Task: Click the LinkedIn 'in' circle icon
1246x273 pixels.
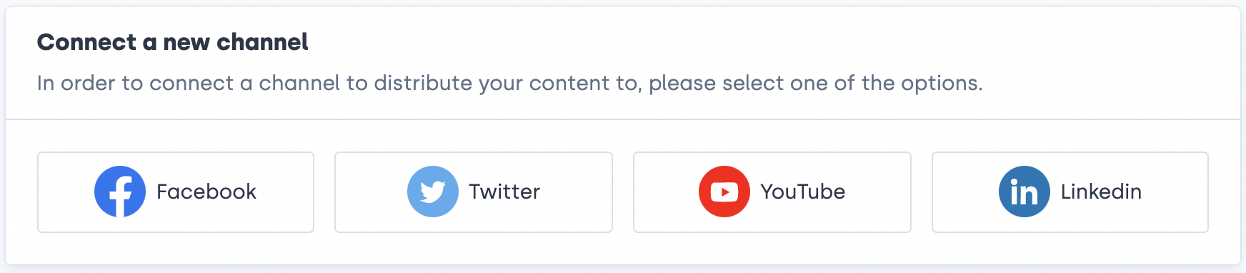Action: point(1025,192)
